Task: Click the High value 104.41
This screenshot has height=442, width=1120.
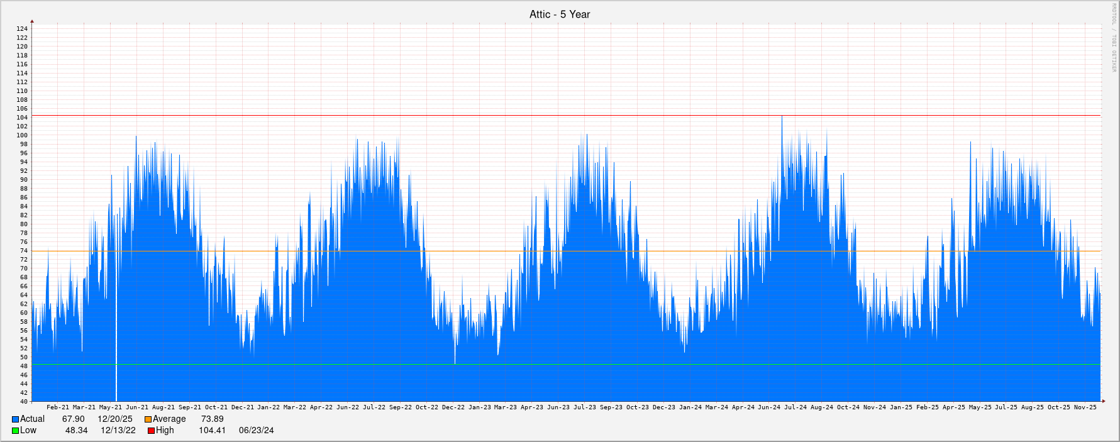Action: point(212,431)
